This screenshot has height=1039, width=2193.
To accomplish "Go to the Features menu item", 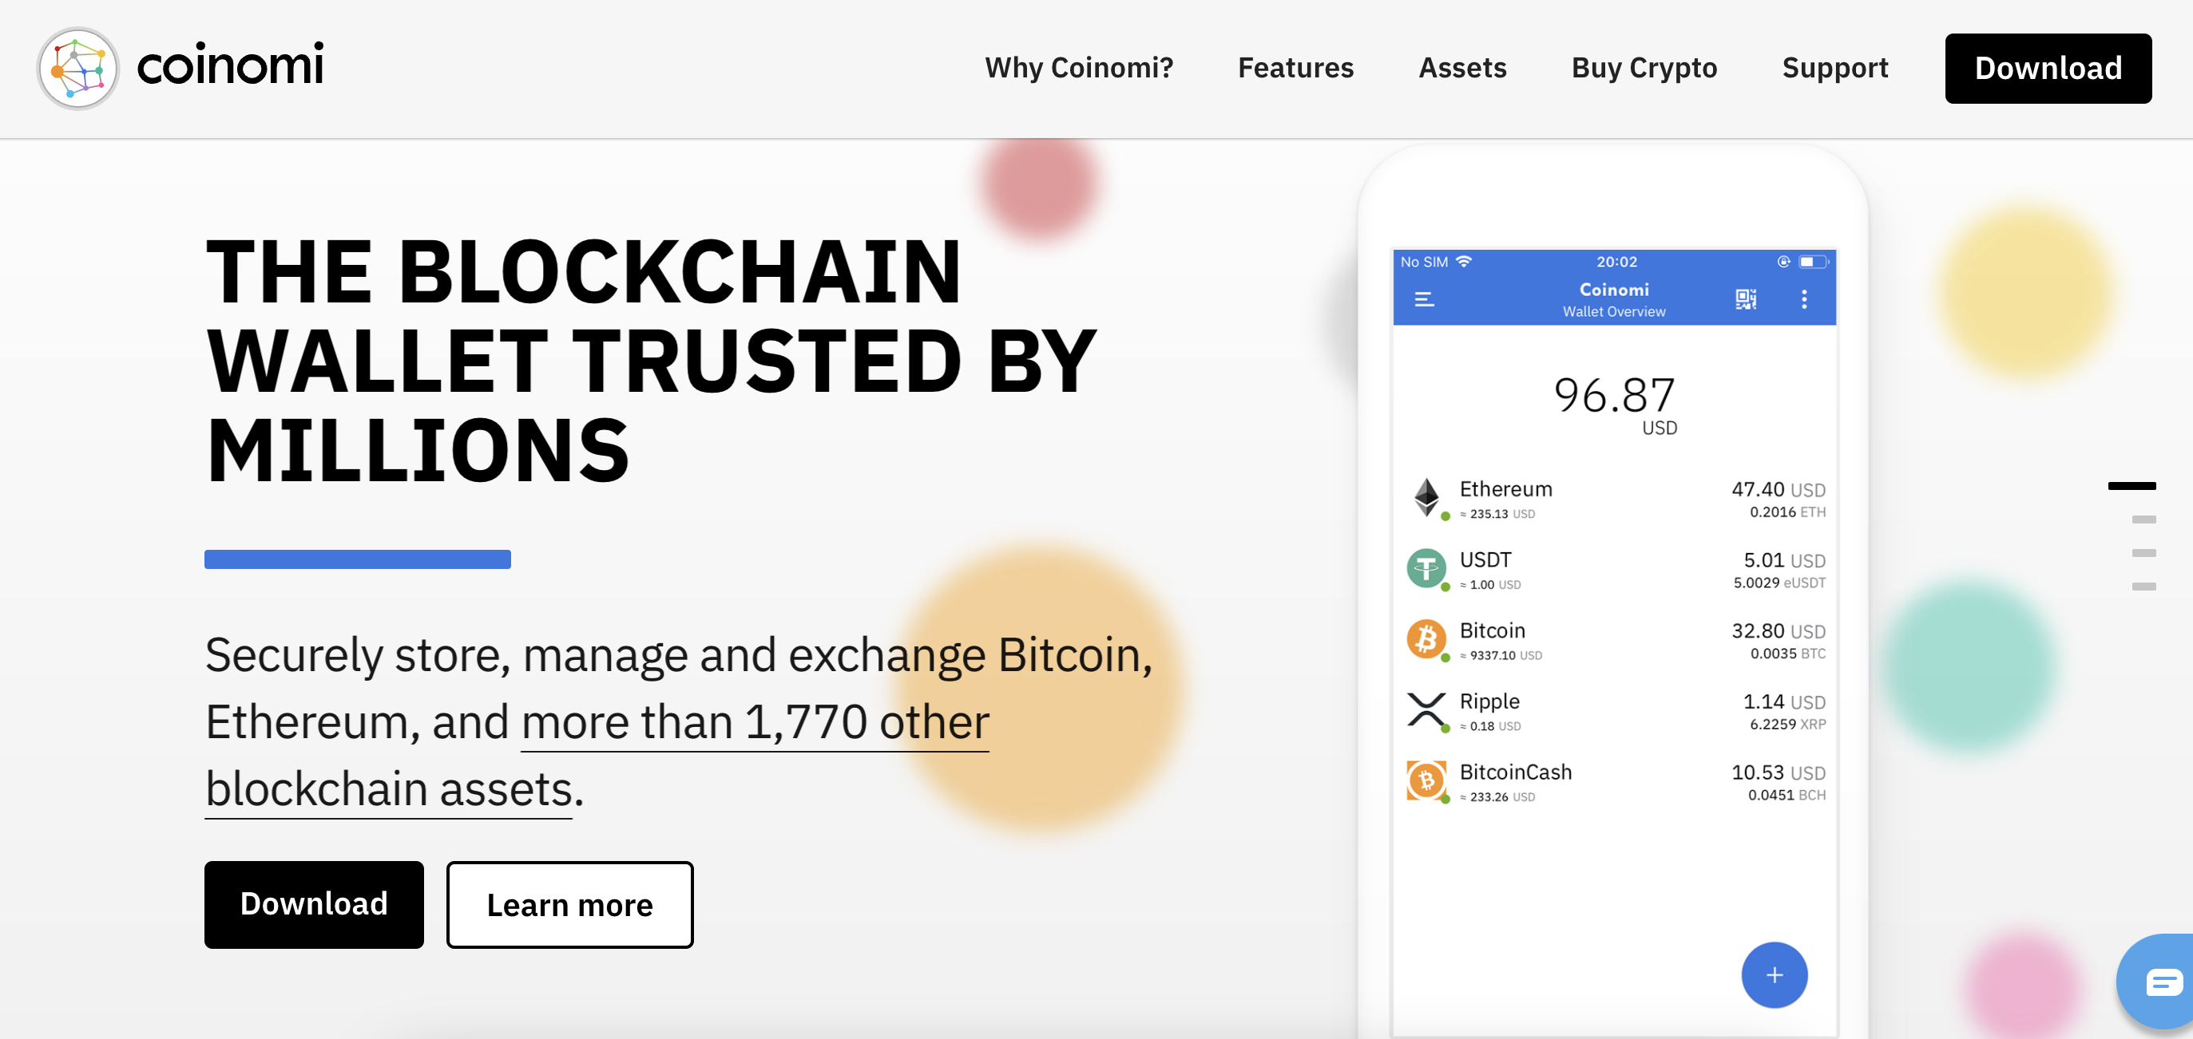I will [1295, 68].
